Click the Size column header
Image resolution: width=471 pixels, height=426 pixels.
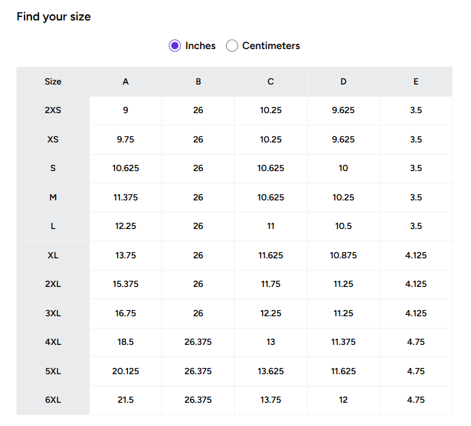pos(53,82)
